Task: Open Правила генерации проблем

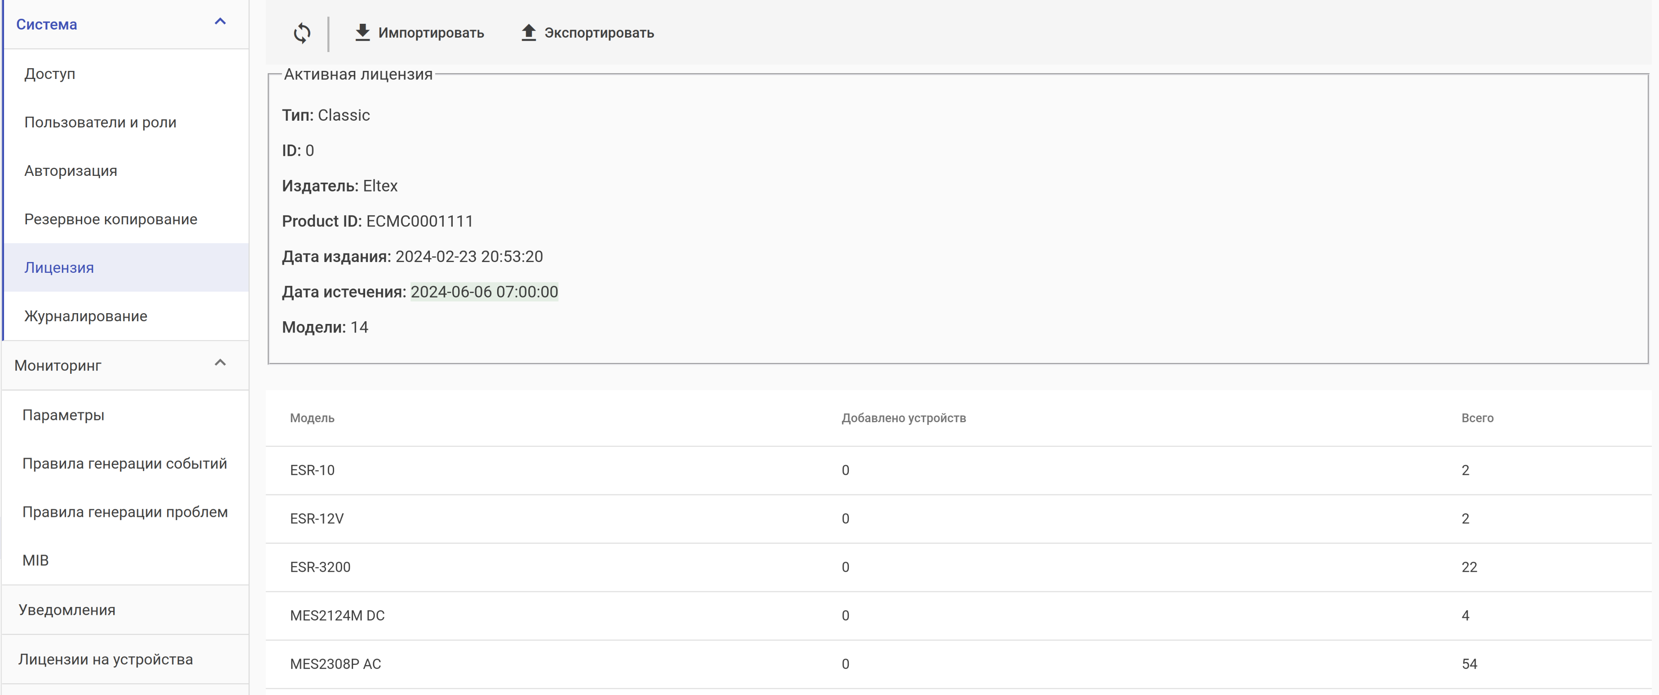Action: coord(125,512)
